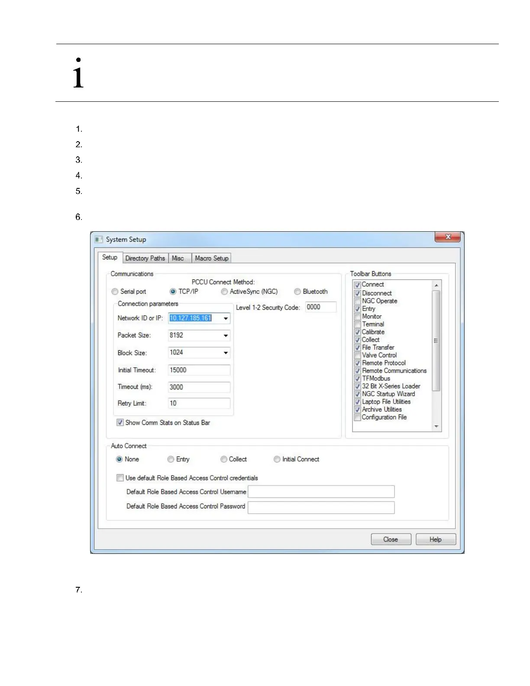Select the Setup tab
The width and height of the screenshot is (530, 686).
(110, 257)
